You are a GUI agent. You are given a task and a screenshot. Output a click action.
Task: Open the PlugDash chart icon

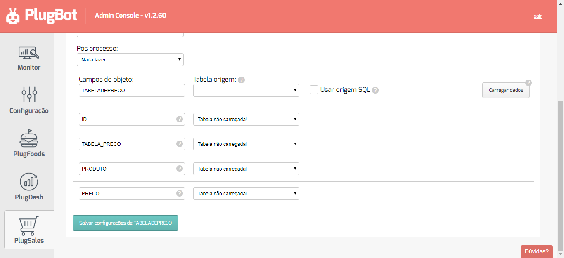click(x=29, y=182)
